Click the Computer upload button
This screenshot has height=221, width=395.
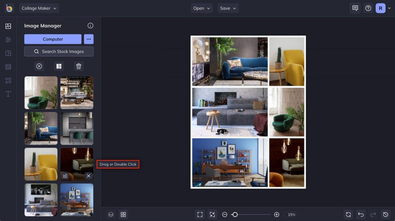53,39
